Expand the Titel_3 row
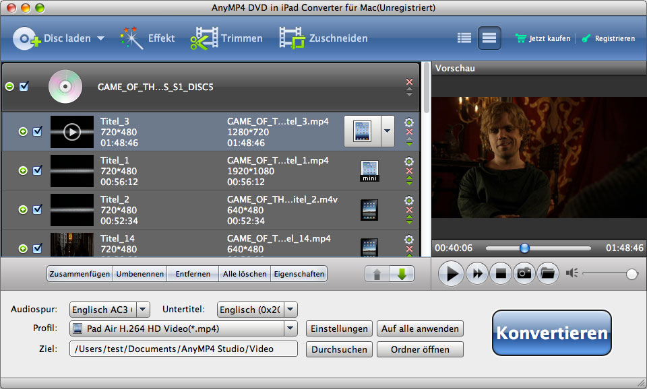The image size is (647, 389). [23, 131]
